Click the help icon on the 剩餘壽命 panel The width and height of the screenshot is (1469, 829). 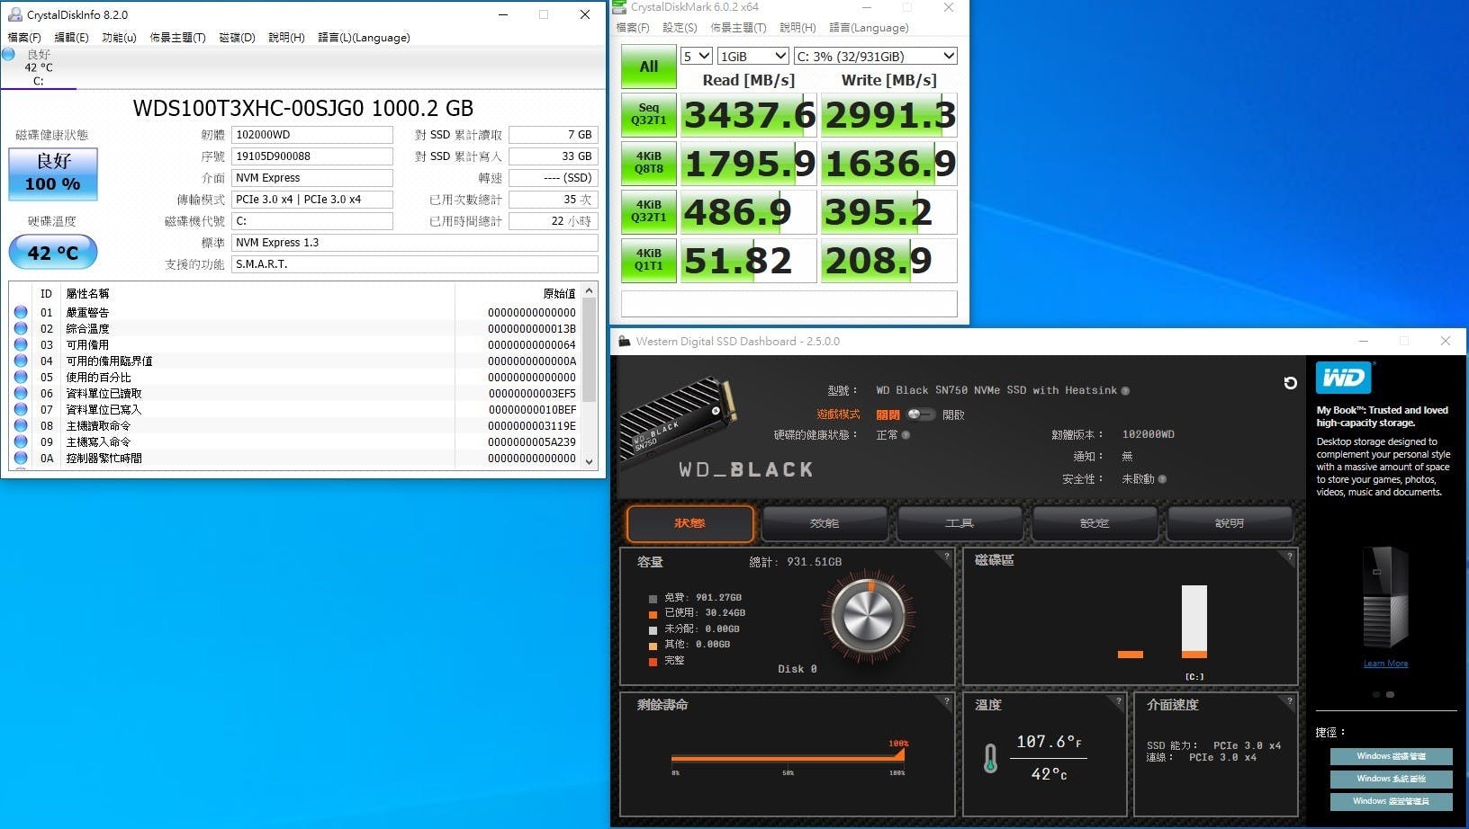[946, 700]
